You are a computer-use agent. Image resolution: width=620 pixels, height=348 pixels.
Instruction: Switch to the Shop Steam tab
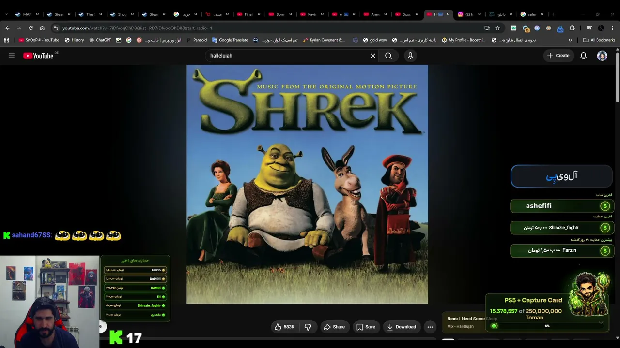(x=122, y=14)
